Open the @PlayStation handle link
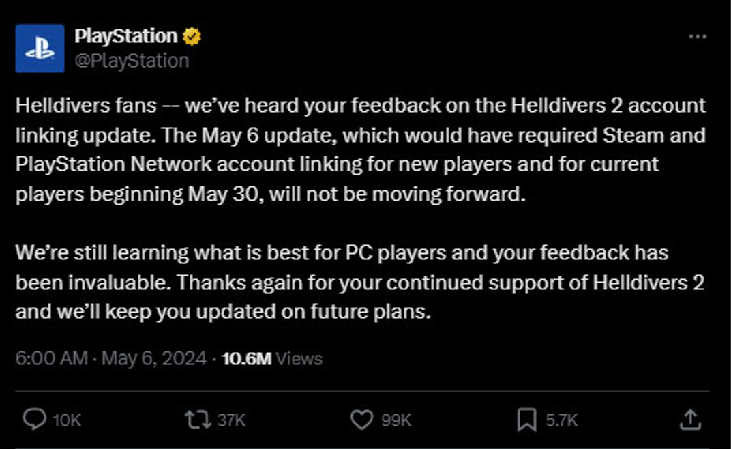 [131, 61]
